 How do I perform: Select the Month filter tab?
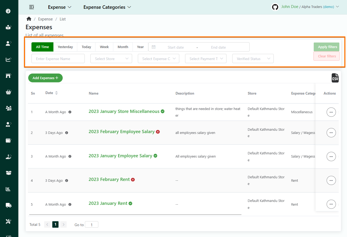coord(123,47)
